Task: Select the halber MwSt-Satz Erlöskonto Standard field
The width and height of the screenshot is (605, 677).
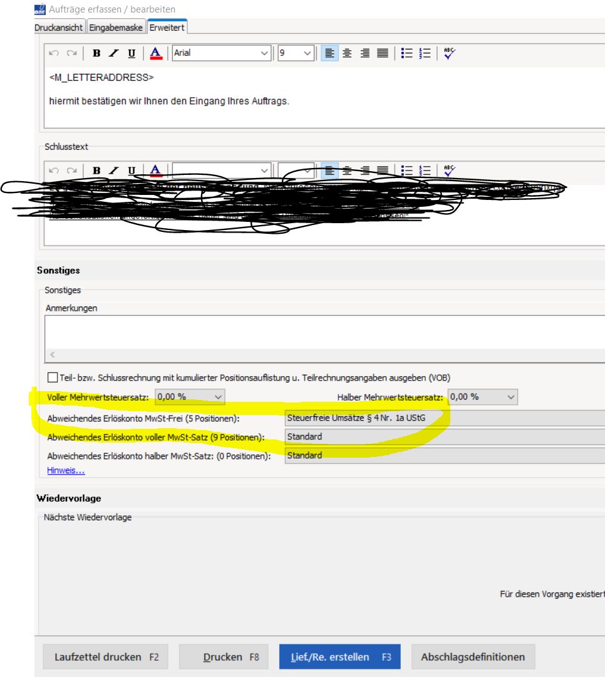Action: tap(445, 456)
